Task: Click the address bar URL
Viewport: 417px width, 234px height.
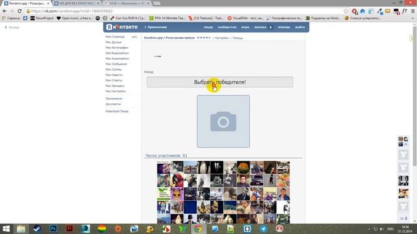Action: [72, 11]
